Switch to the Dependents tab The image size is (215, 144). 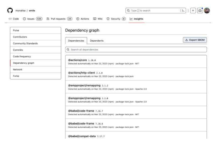97,41
